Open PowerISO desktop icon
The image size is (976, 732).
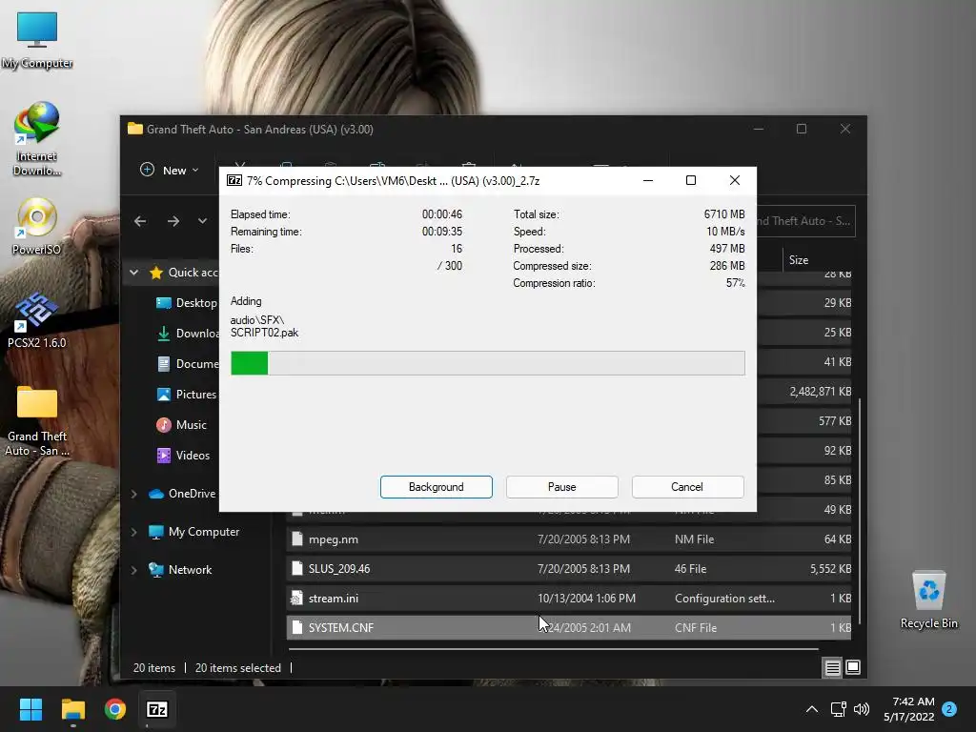[x=37, y=227]
